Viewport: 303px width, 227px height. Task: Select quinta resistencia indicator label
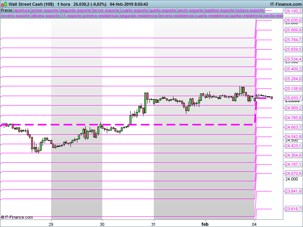(x=246, y=16)
